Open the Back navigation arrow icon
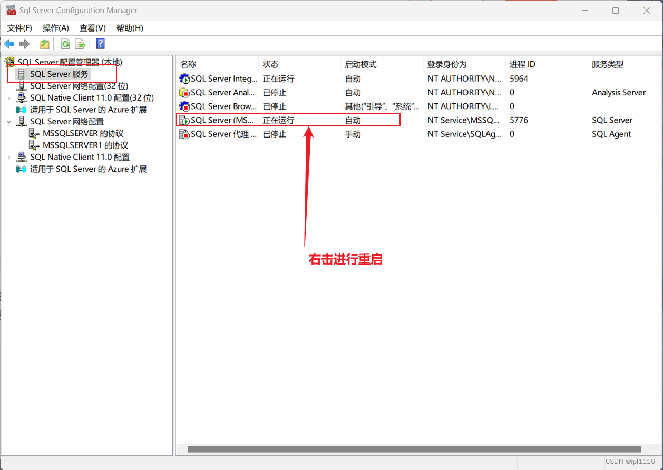 click(9, 43)
